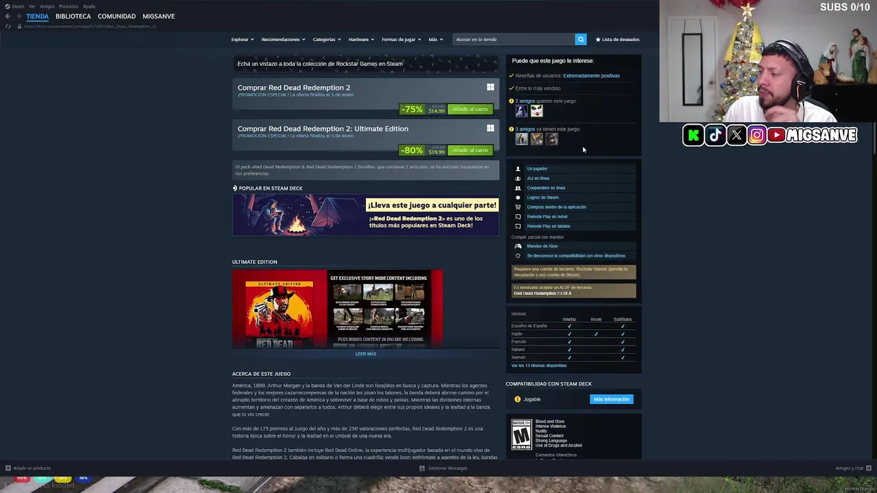Screen dimensions: 877x493
Task: Click the ESRB Mature 17+ rating badge
Action: [521, 435]
